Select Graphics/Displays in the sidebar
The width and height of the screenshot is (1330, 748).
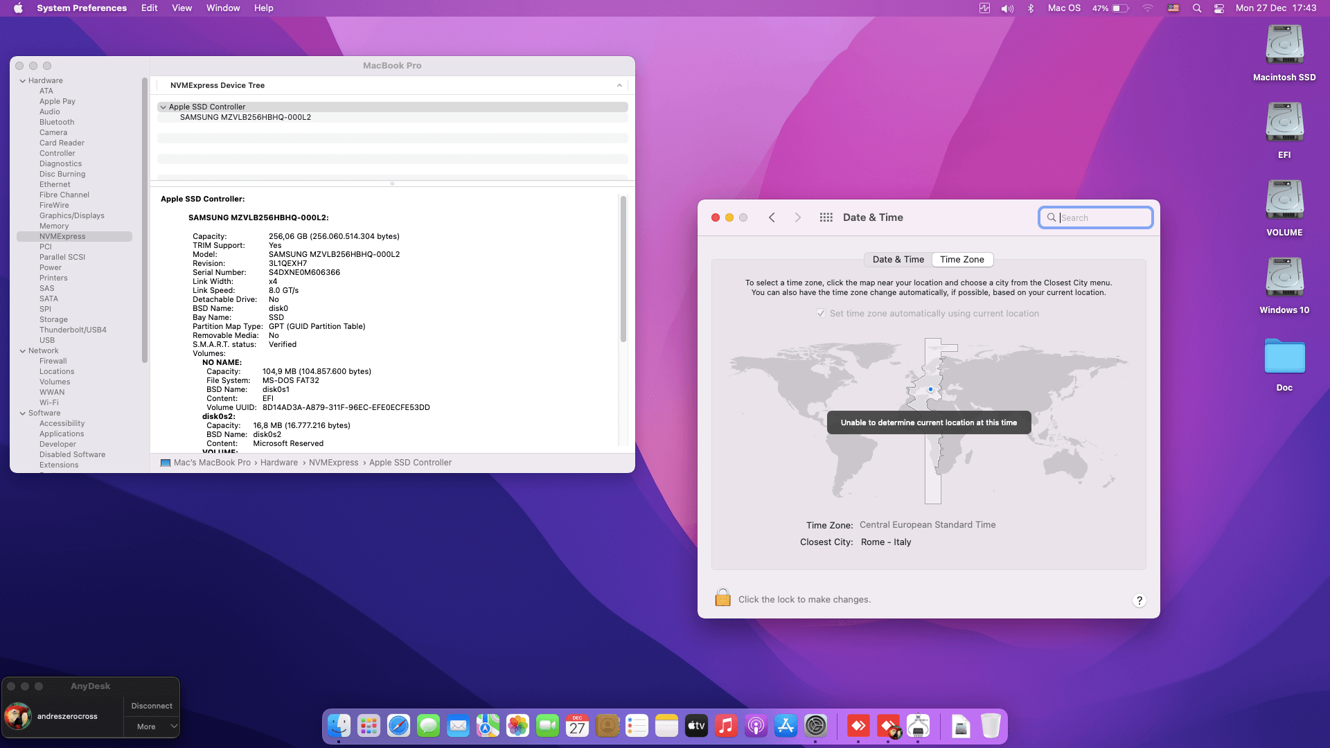click(72, 216)
